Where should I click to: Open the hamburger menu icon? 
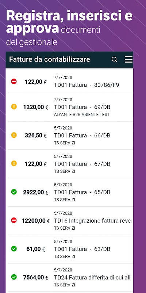[129, 60]
